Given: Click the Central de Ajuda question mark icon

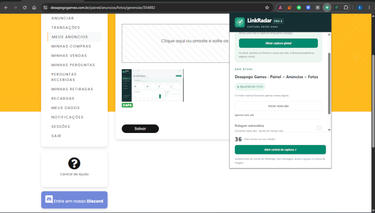Looking at the screenshot, I should pyautogui.click(x=74, y=163).
